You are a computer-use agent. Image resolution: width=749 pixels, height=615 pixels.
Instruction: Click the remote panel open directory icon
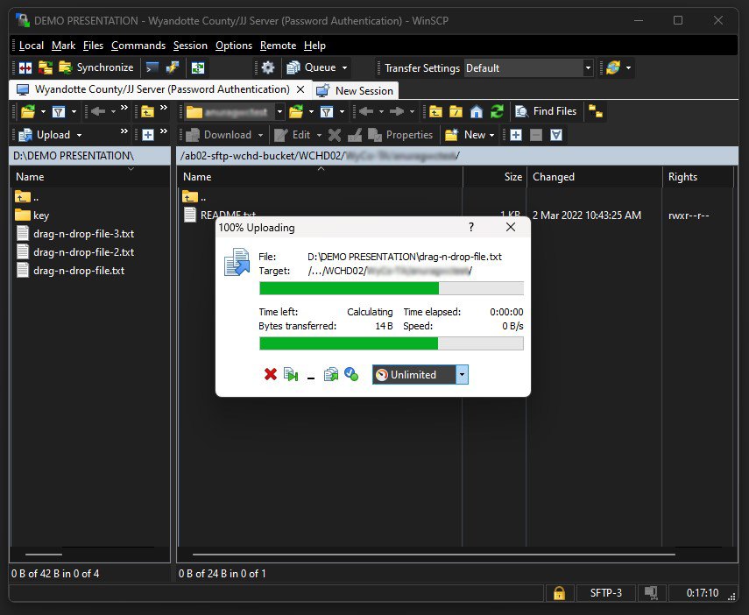pyautogui.click(x=296, y=112)
